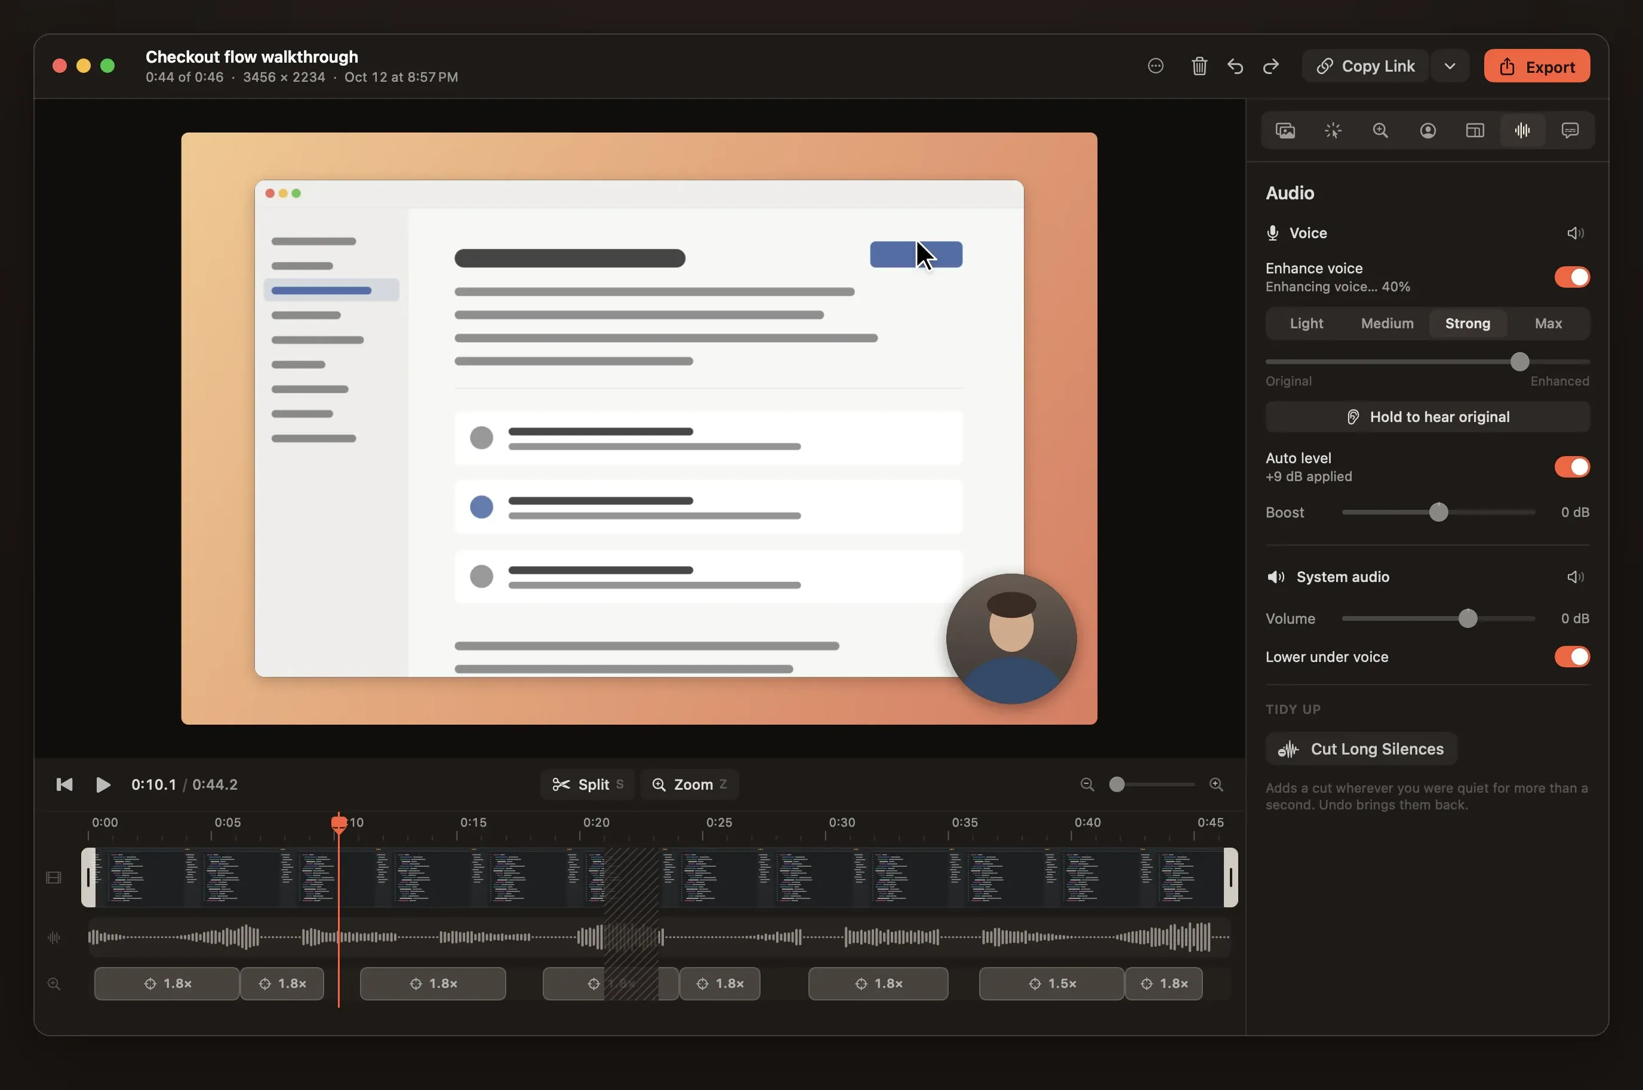This screenshot has width=1643, height=1090.
Task: Click the System audio Volume slider handle
Action: pos(1468,618)
